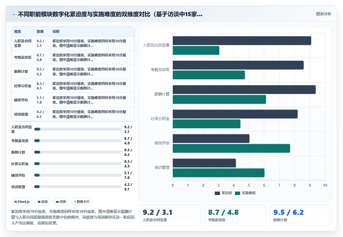The height and width of the screenshot is (237, 343).
Task: Click the 绩效评估 chart axis label
Action: (x=162, y=143)
